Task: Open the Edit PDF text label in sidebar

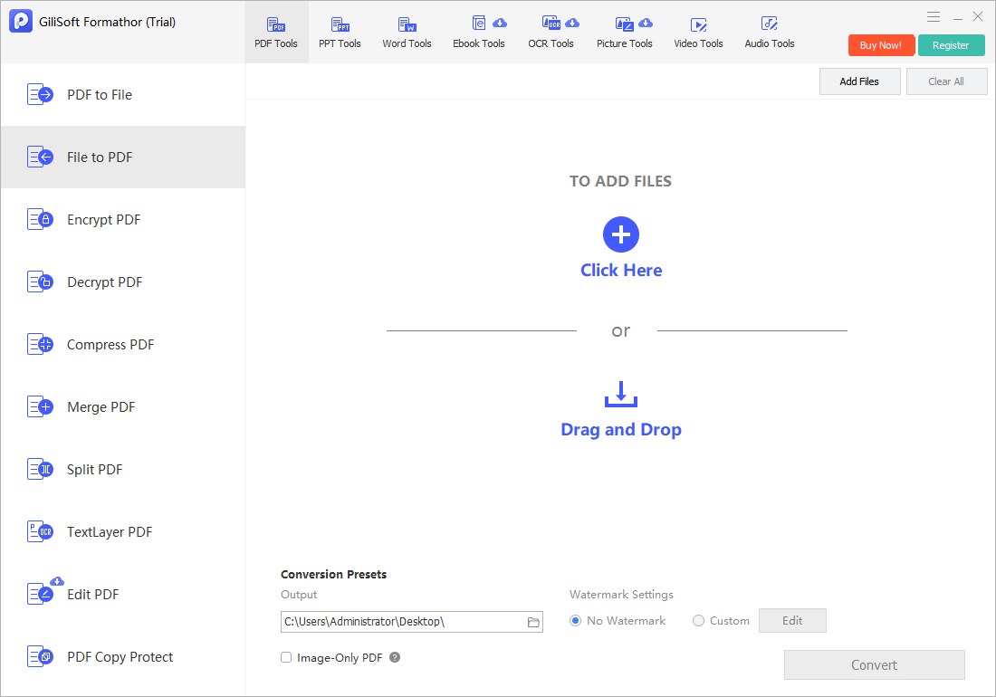Action: [x=92, y=595]
